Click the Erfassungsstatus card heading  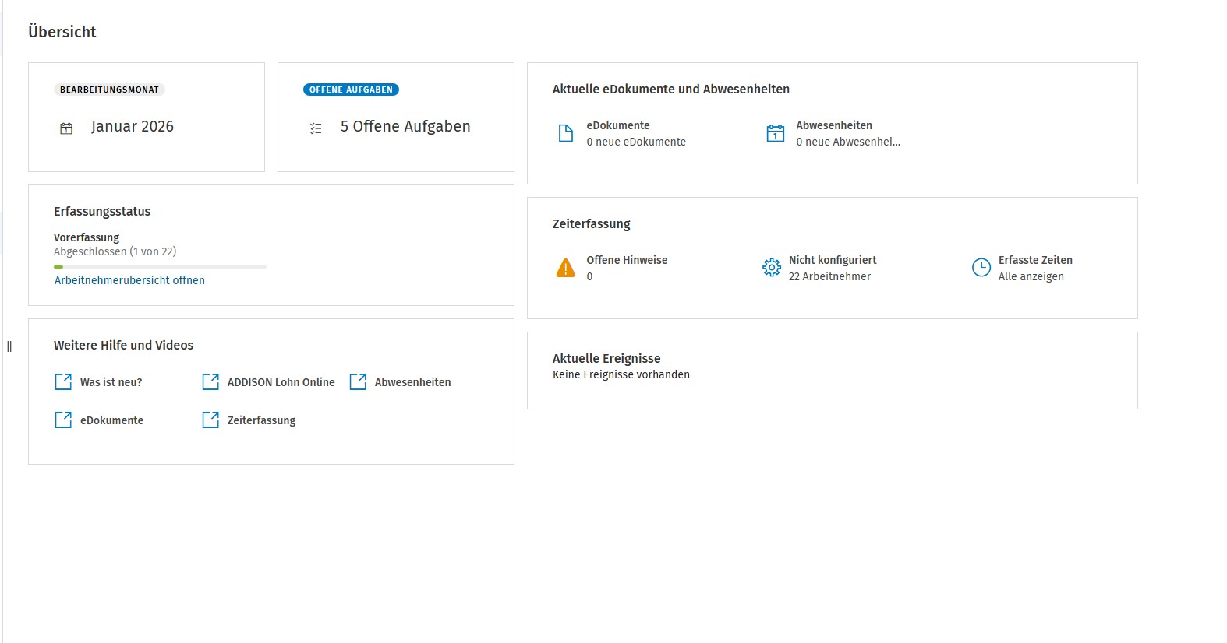[102, 211]
